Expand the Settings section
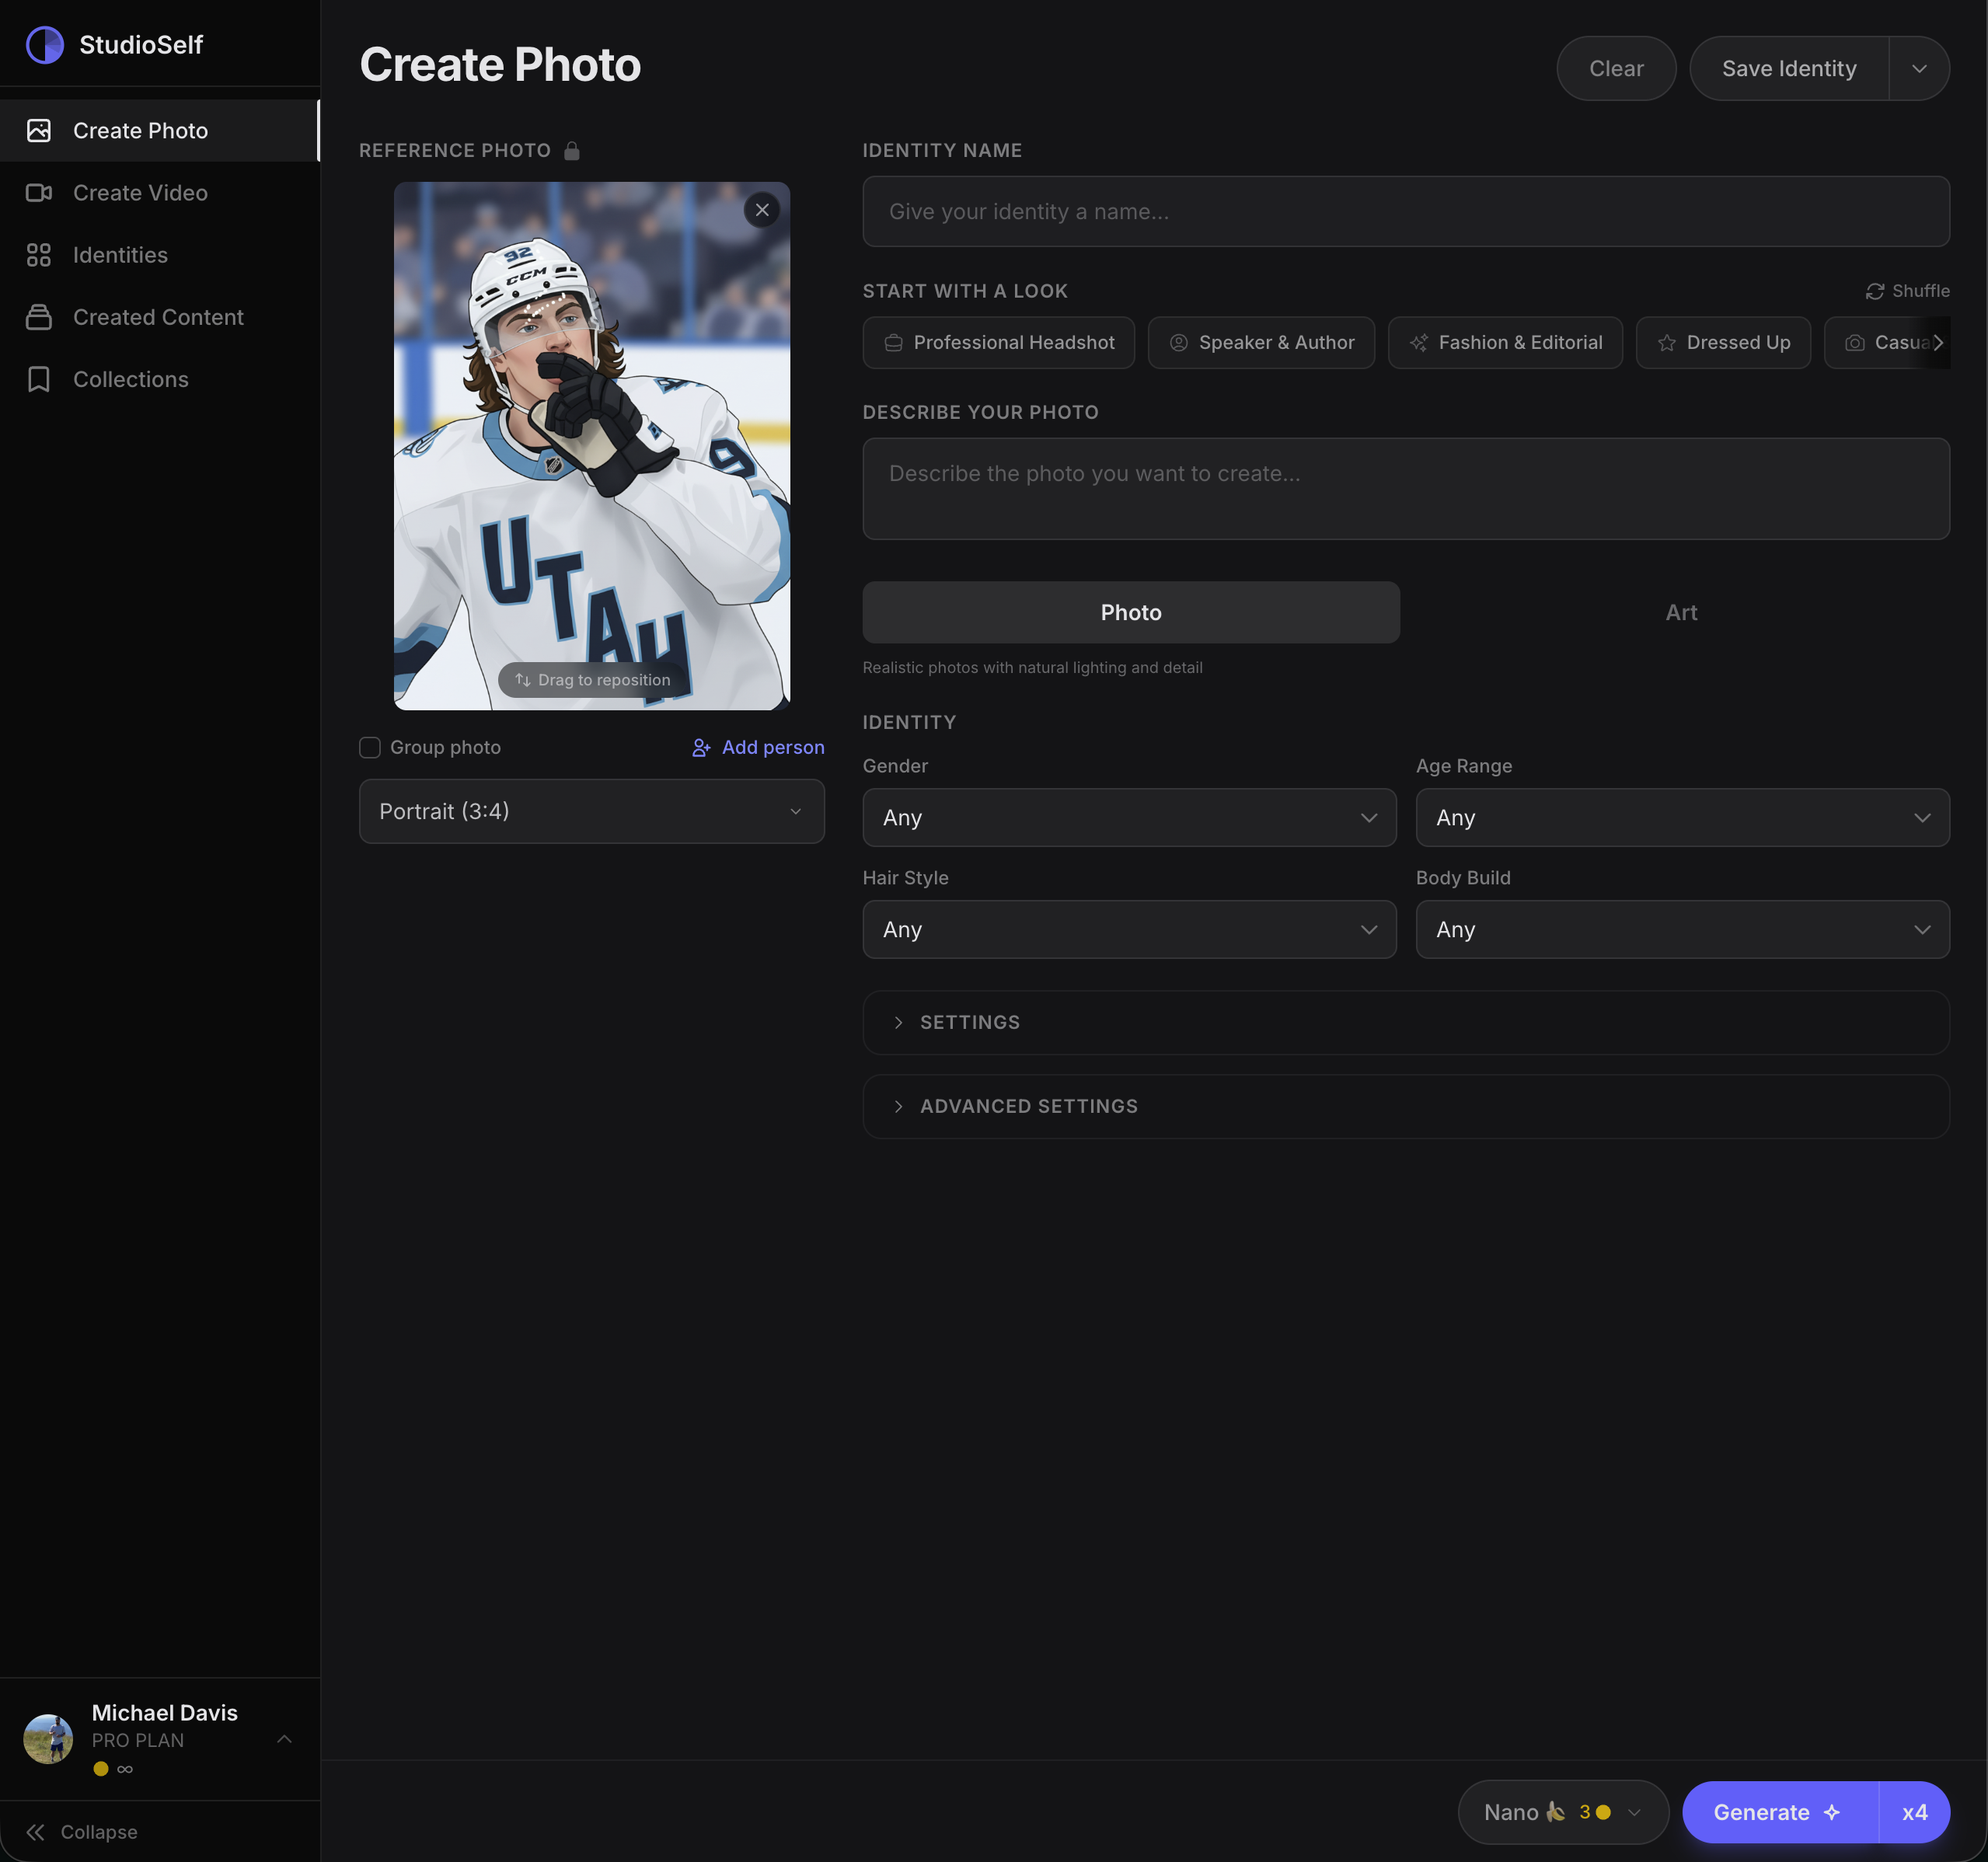This screenshot has width=1988, height=1862. [1405, 1022]
